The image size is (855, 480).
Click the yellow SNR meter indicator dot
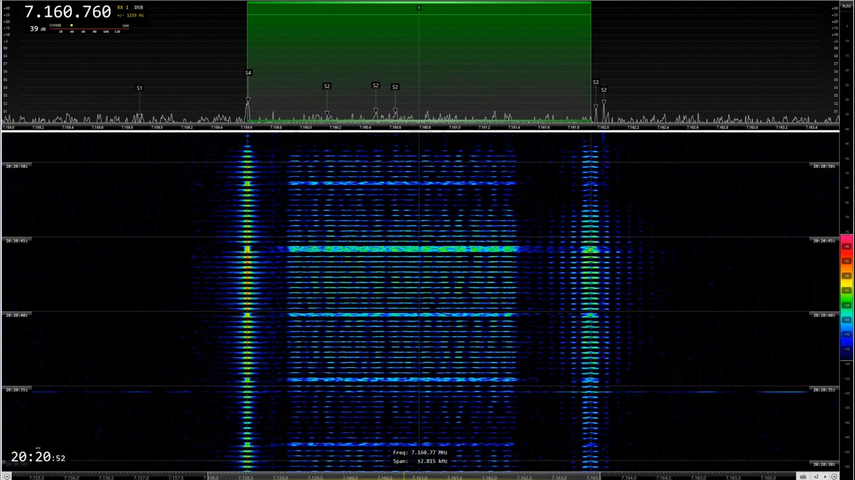[x=71, y=25]
